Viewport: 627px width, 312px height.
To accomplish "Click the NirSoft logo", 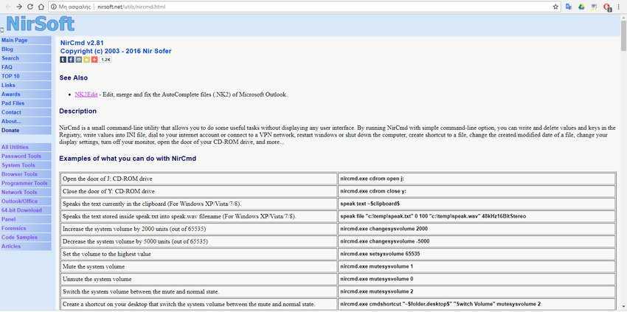I will point(40,24).
